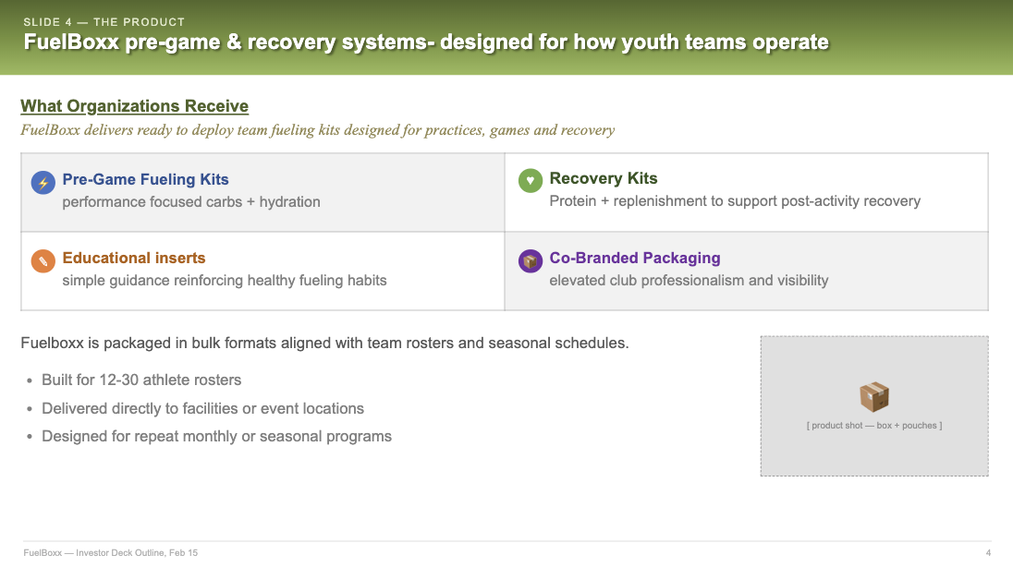This screenshot has height=567, width=1013.
Task: Click the page number 4 in footer
Action: (988, 553)
